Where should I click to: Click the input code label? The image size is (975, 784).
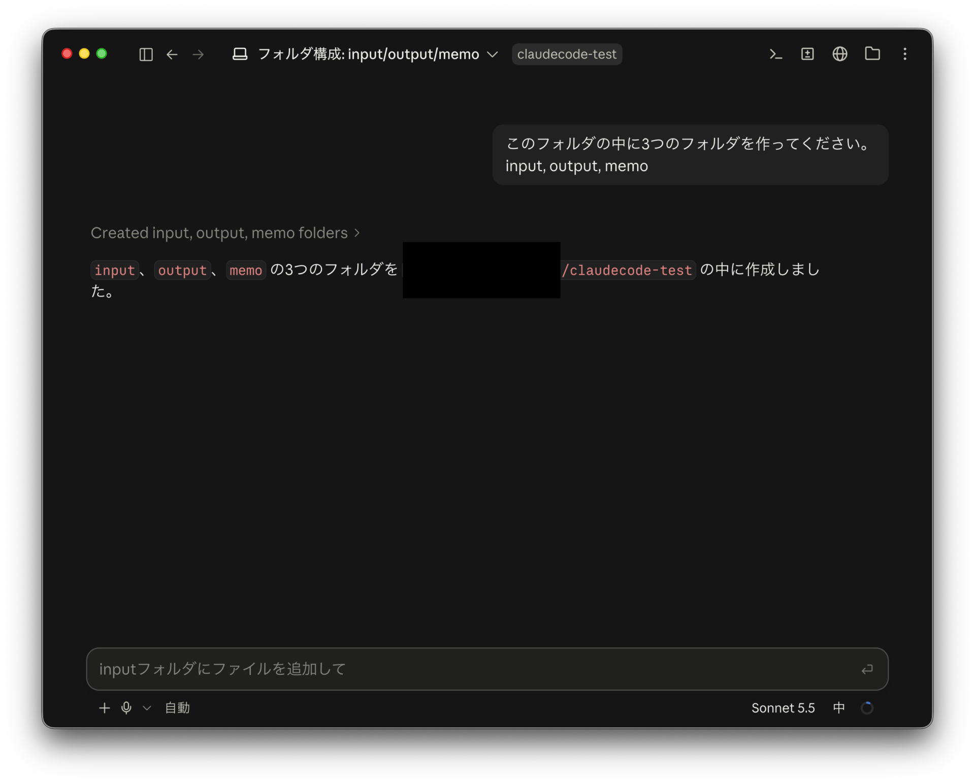coord(115,270)
